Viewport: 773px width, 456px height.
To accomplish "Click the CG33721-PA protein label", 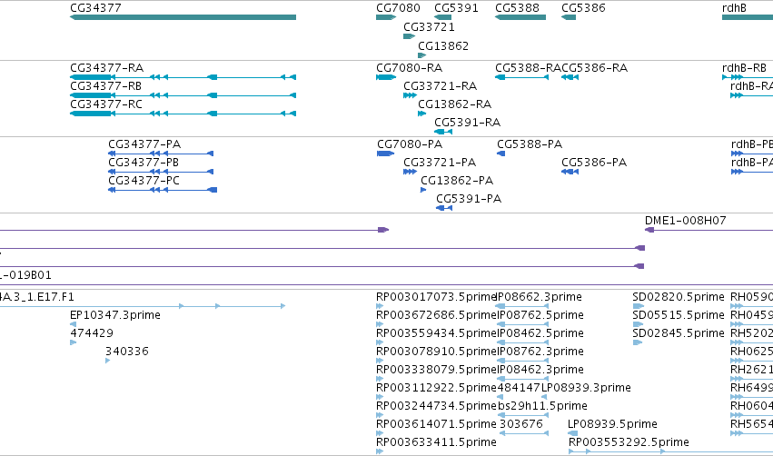I will (440, 163).
